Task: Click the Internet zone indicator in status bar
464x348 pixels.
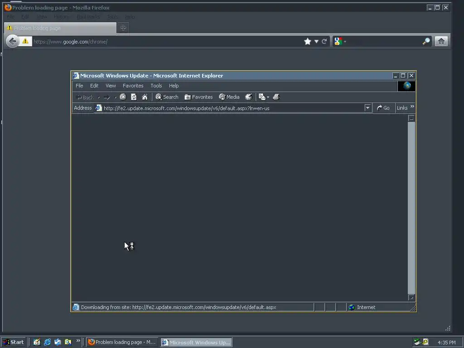Action: click(x=362, y=308)
